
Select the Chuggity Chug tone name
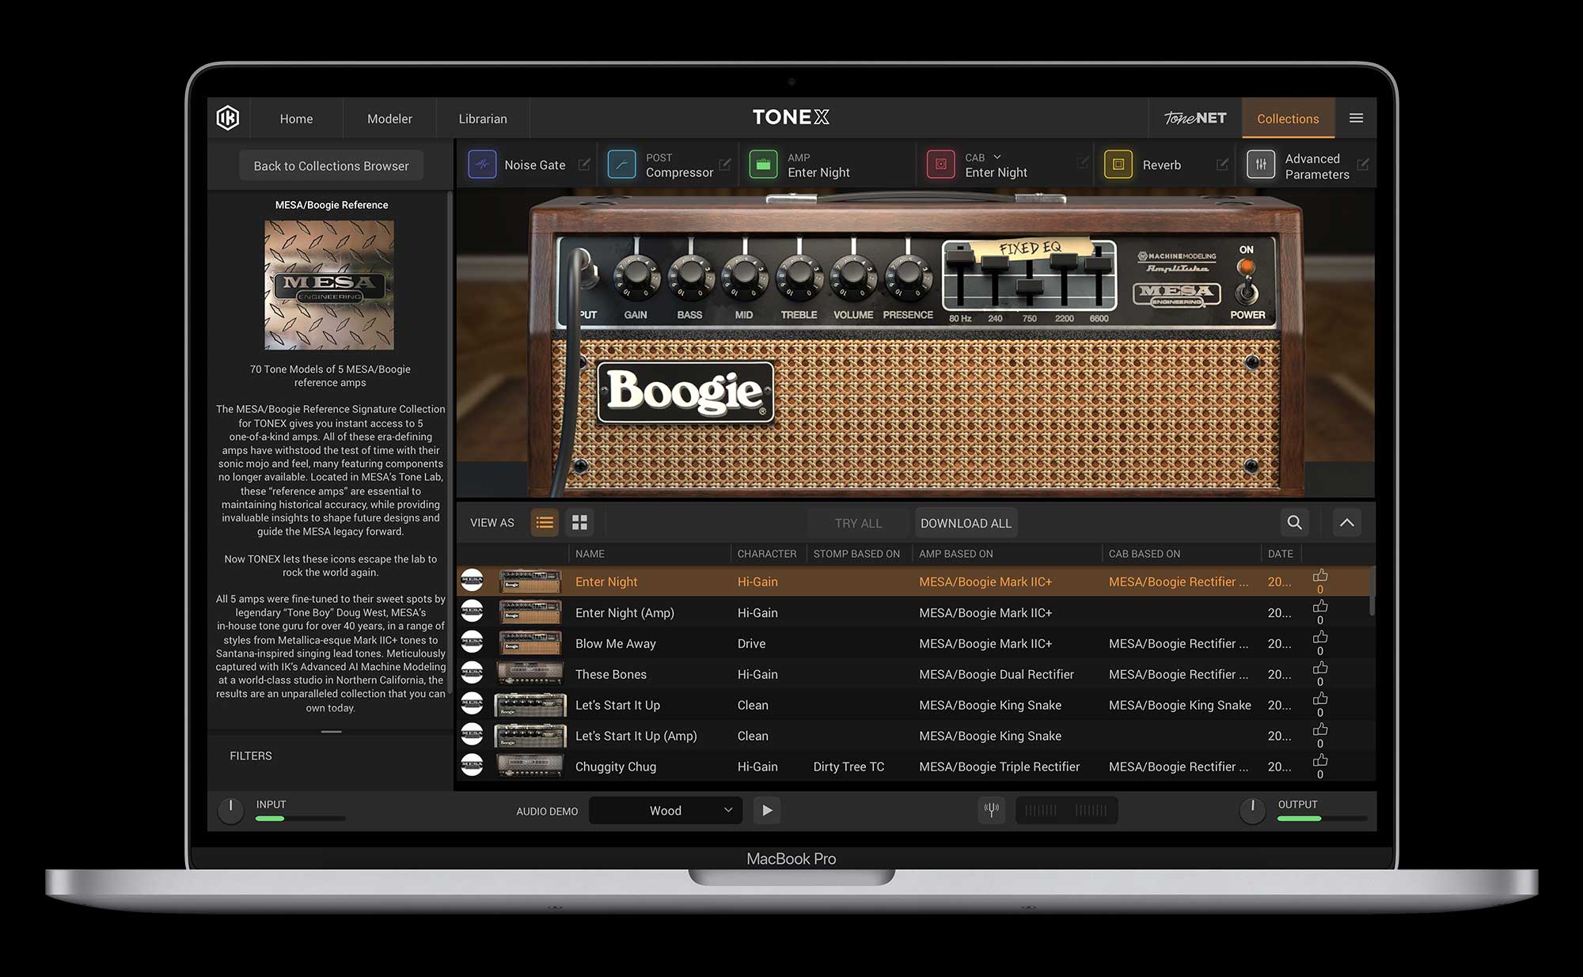pyautogui.click(x=615, y=767)
